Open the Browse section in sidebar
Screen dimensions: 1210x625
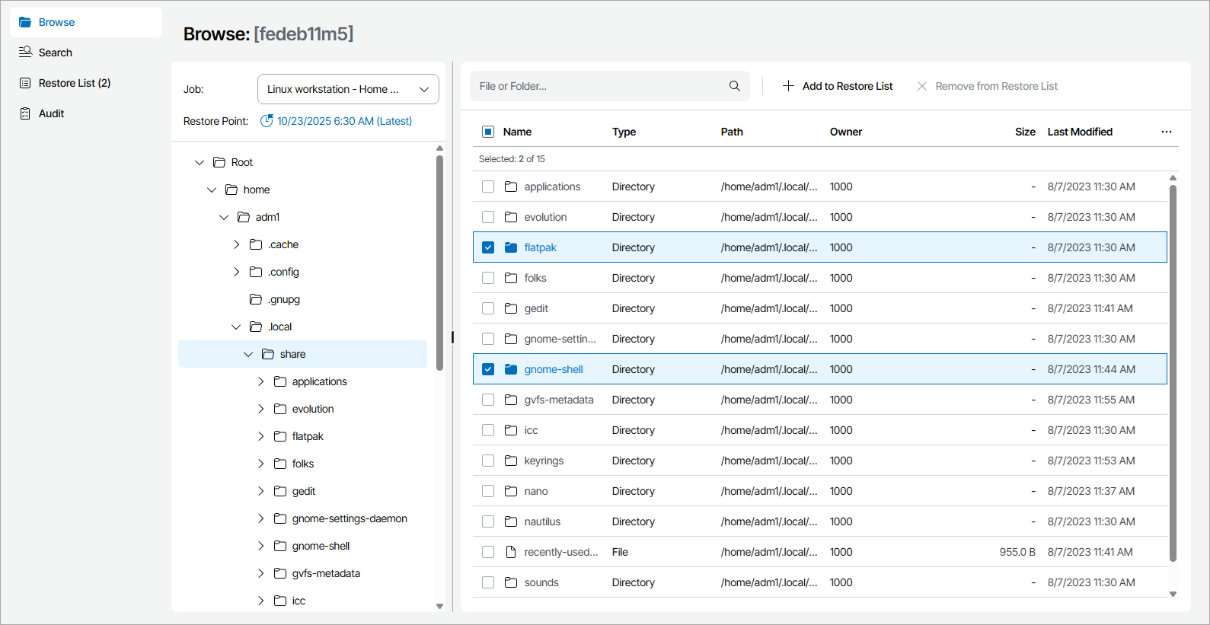(56, 22)
